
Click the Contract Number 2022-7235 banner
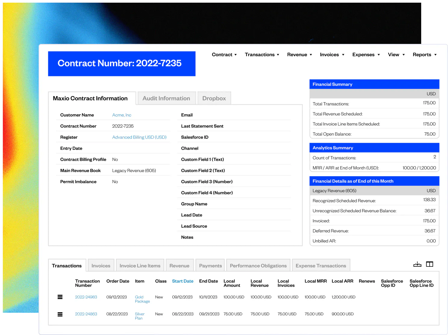pyautogui.click(x=122, y=63)
